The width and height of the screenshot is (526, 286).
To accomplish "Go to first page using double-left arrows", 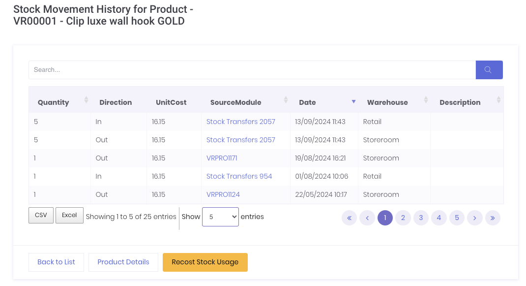I will click(x=349, y=218).
